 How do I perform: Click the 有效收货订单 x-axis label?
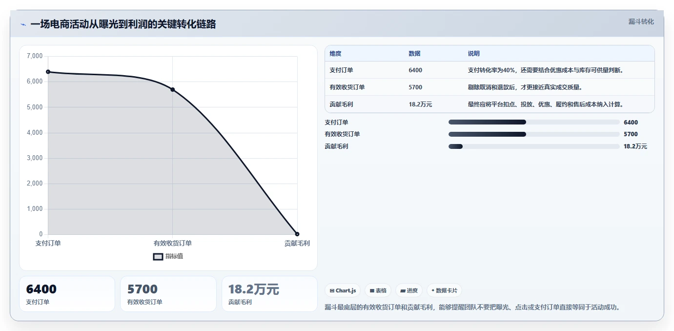(173, 243)
